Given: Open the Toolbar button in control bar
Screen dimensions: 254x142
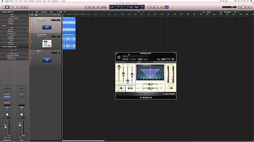Looking at the screenshot, I should tap(11, 7).
